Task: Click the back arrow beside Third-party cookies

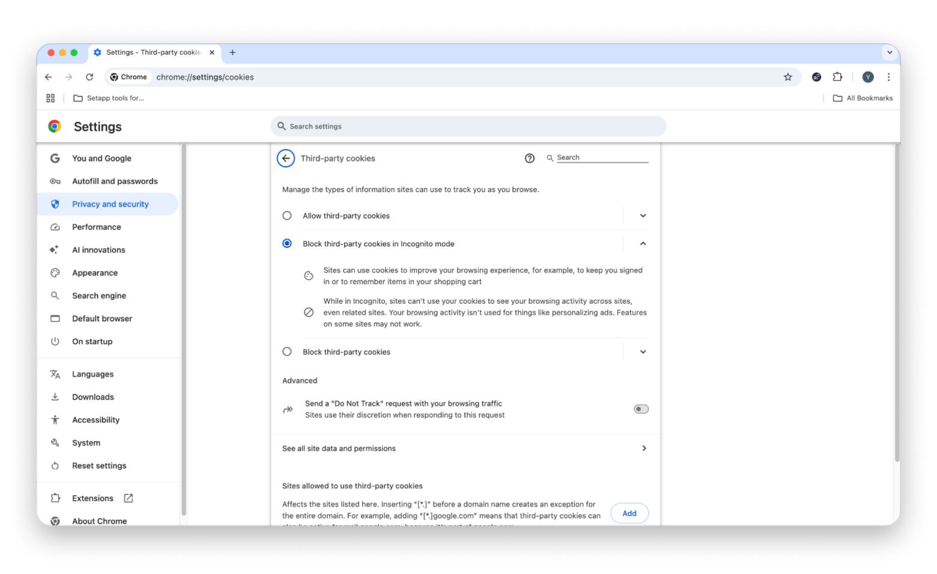Action: coord(286,159)
